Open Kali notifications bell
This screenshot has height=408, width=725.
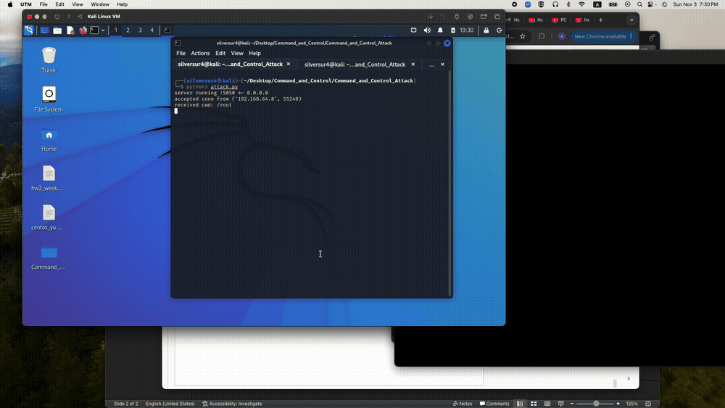coord(440,30)
